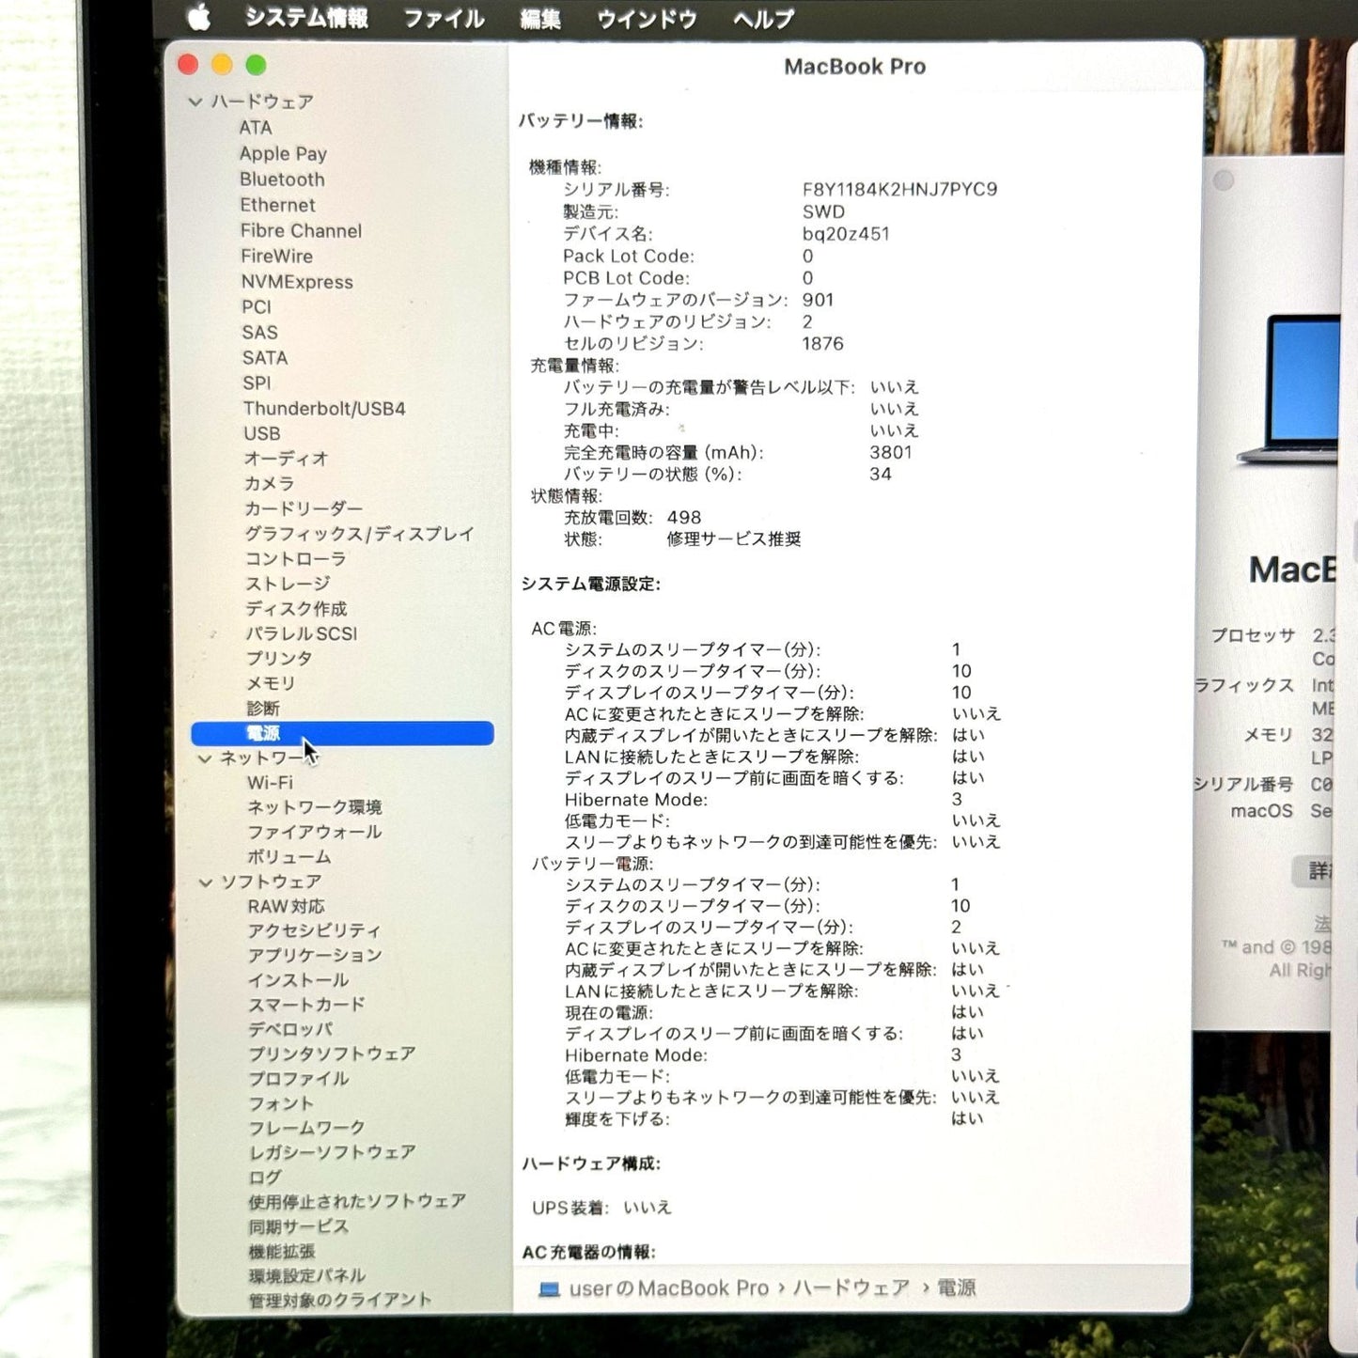Click the MacBook Pro icon in path bar
Screen dimensions: 1358x1358
(x=549, y=1289)
